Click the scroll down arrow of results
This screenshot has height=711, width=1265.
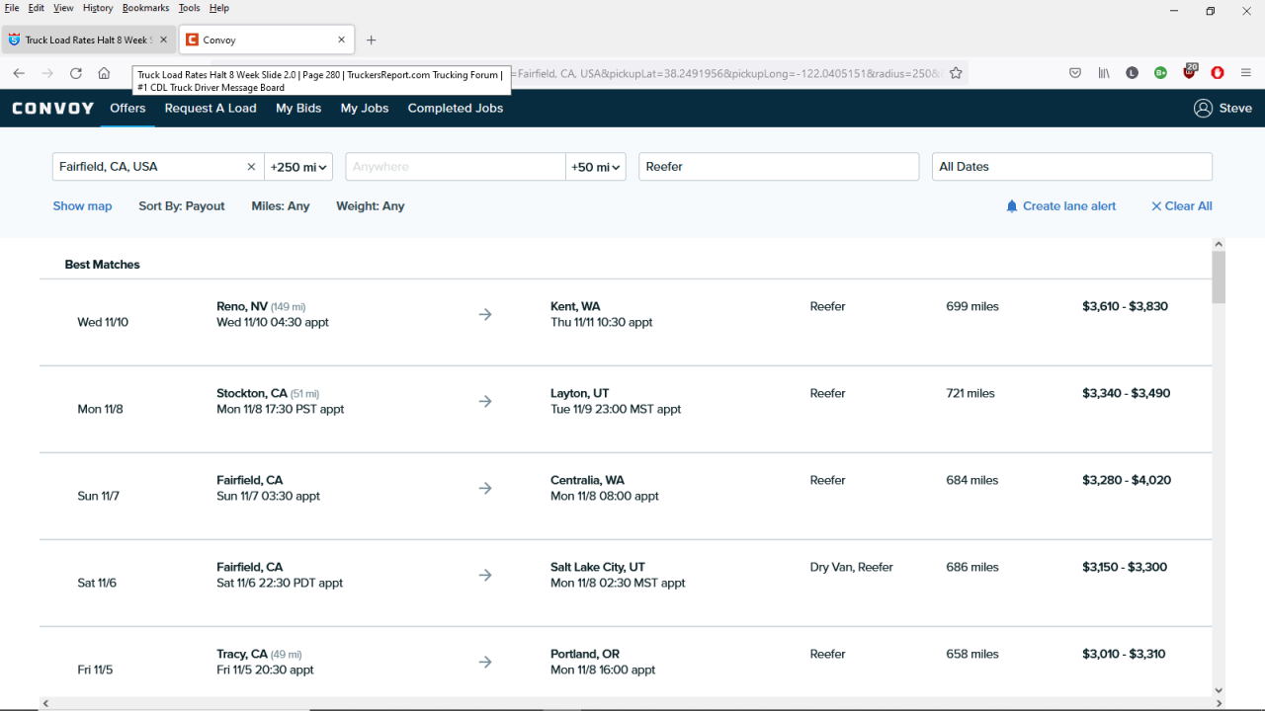click(1219, 690)
